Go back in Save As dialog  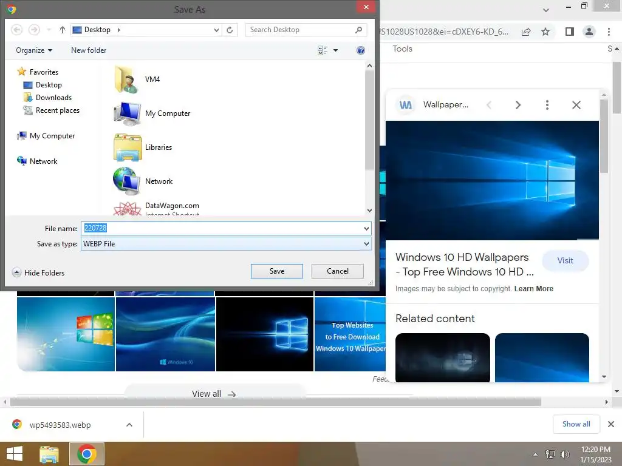click(x=16, y=30)
